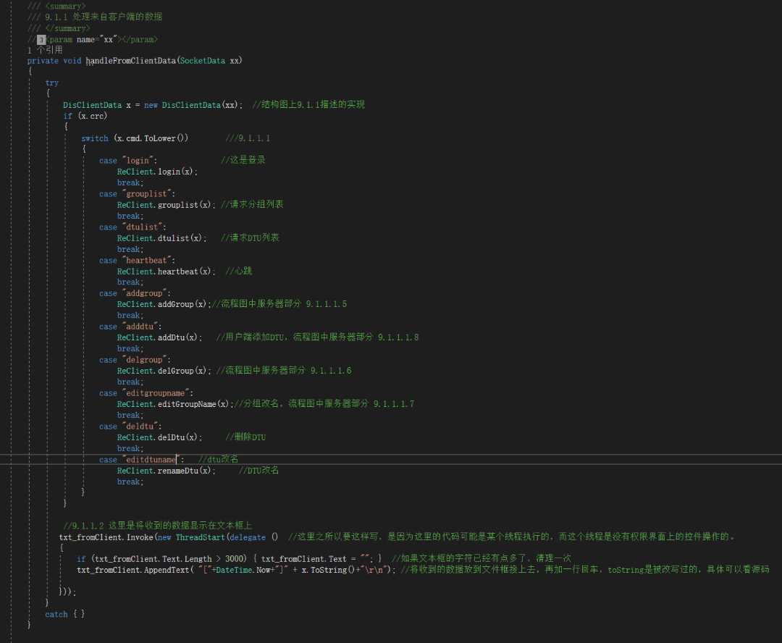Viewport: 782px width, 643px height.
Task: Select the case "deldtu" label
Action: (130, 426)
